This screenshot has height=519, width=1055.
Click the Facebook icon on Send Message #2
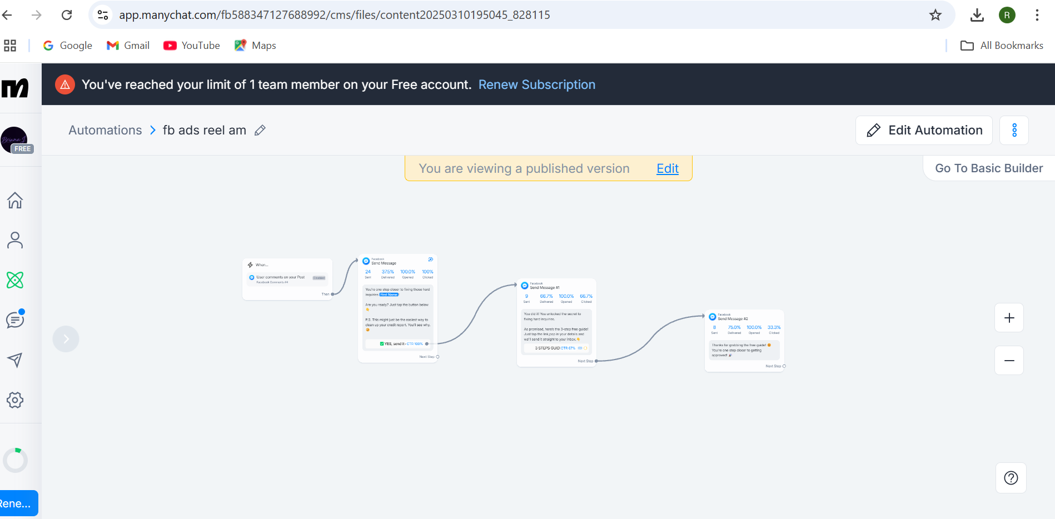tap(713, 316)
